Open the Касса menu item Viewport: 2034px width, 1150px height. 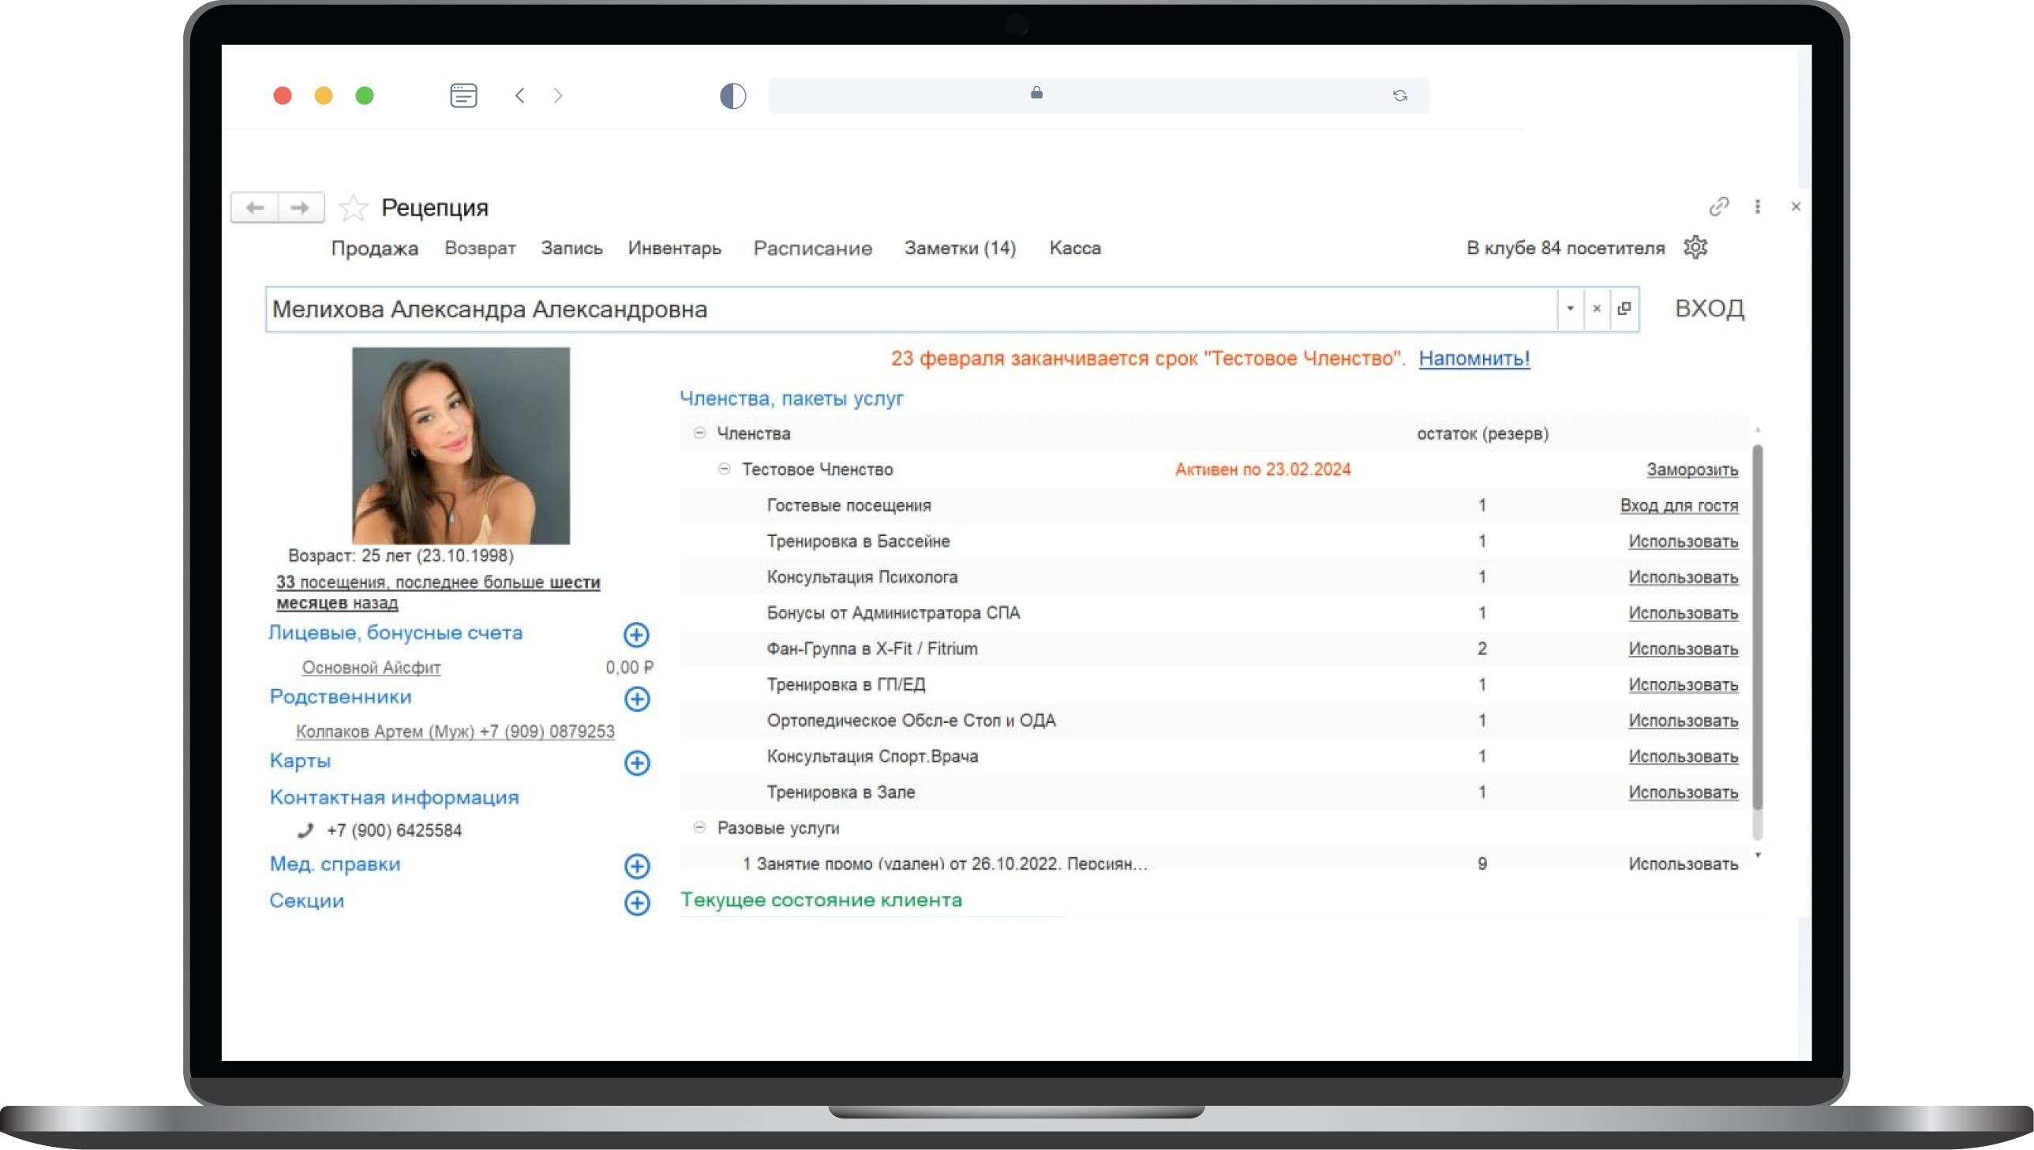point(1075,248)
